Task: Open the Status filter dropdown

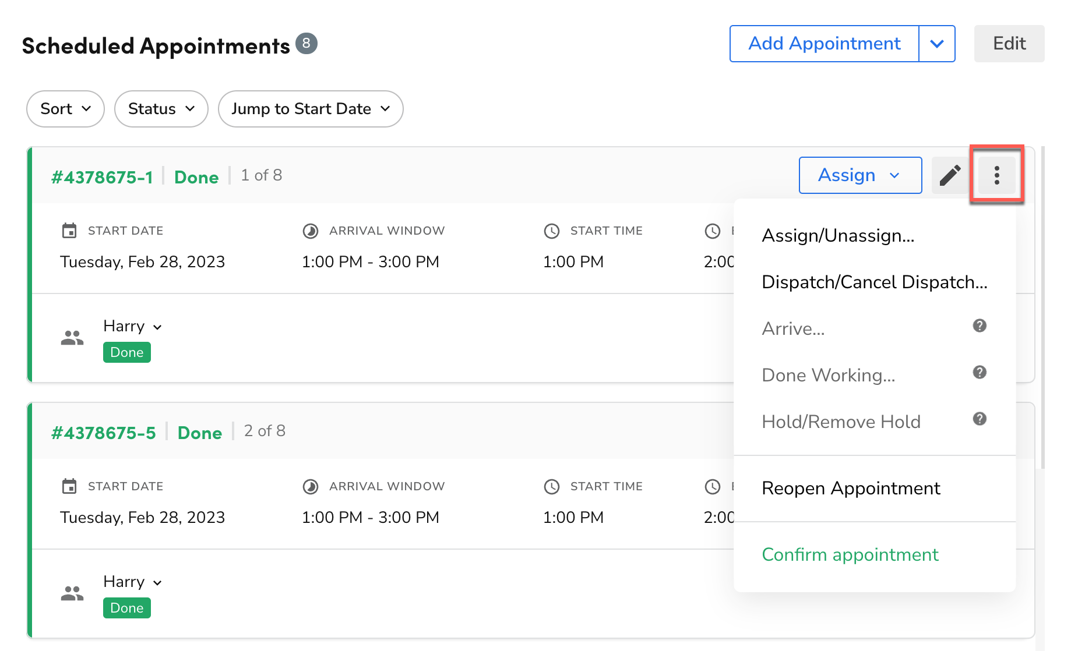Action: tap(161, 109)
